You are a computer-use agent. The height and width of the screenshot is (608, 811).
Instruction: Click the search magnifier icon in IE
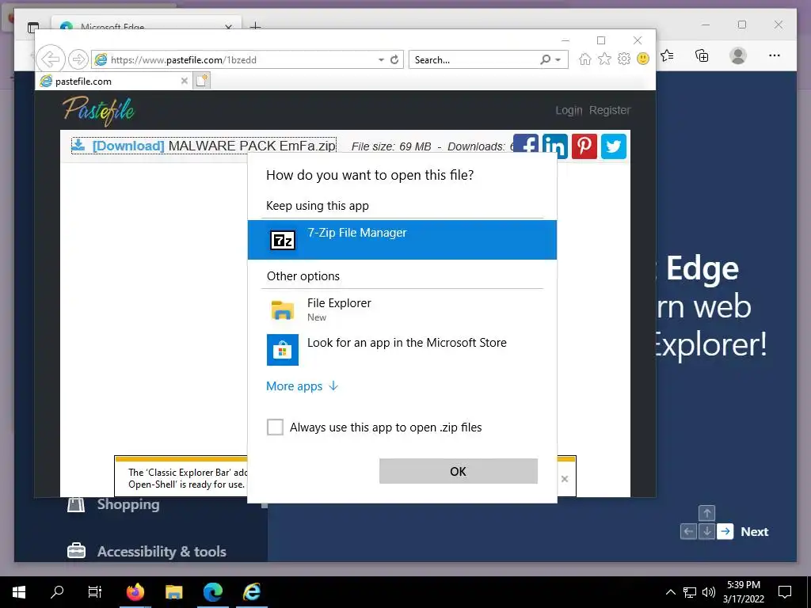545,59
